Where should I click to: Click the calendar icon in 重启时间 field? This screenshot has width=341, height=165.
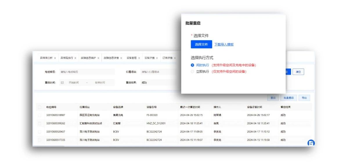click(x=62, y=83)
